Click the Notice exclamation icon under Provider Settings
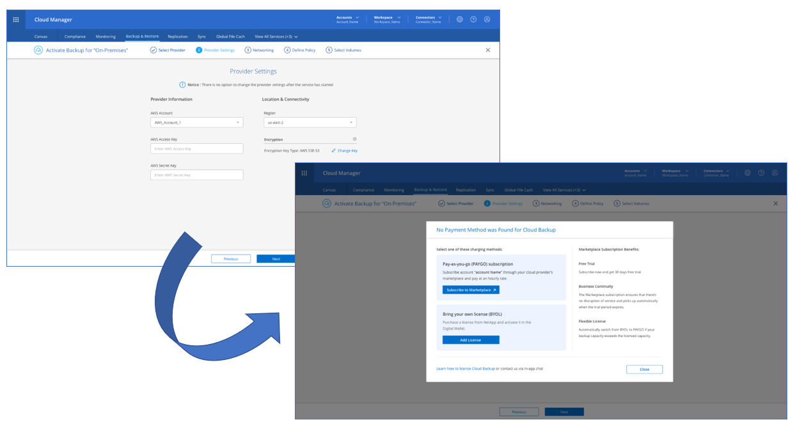The width and height of the screenshot is (802, 438). [x=183, y=84]
